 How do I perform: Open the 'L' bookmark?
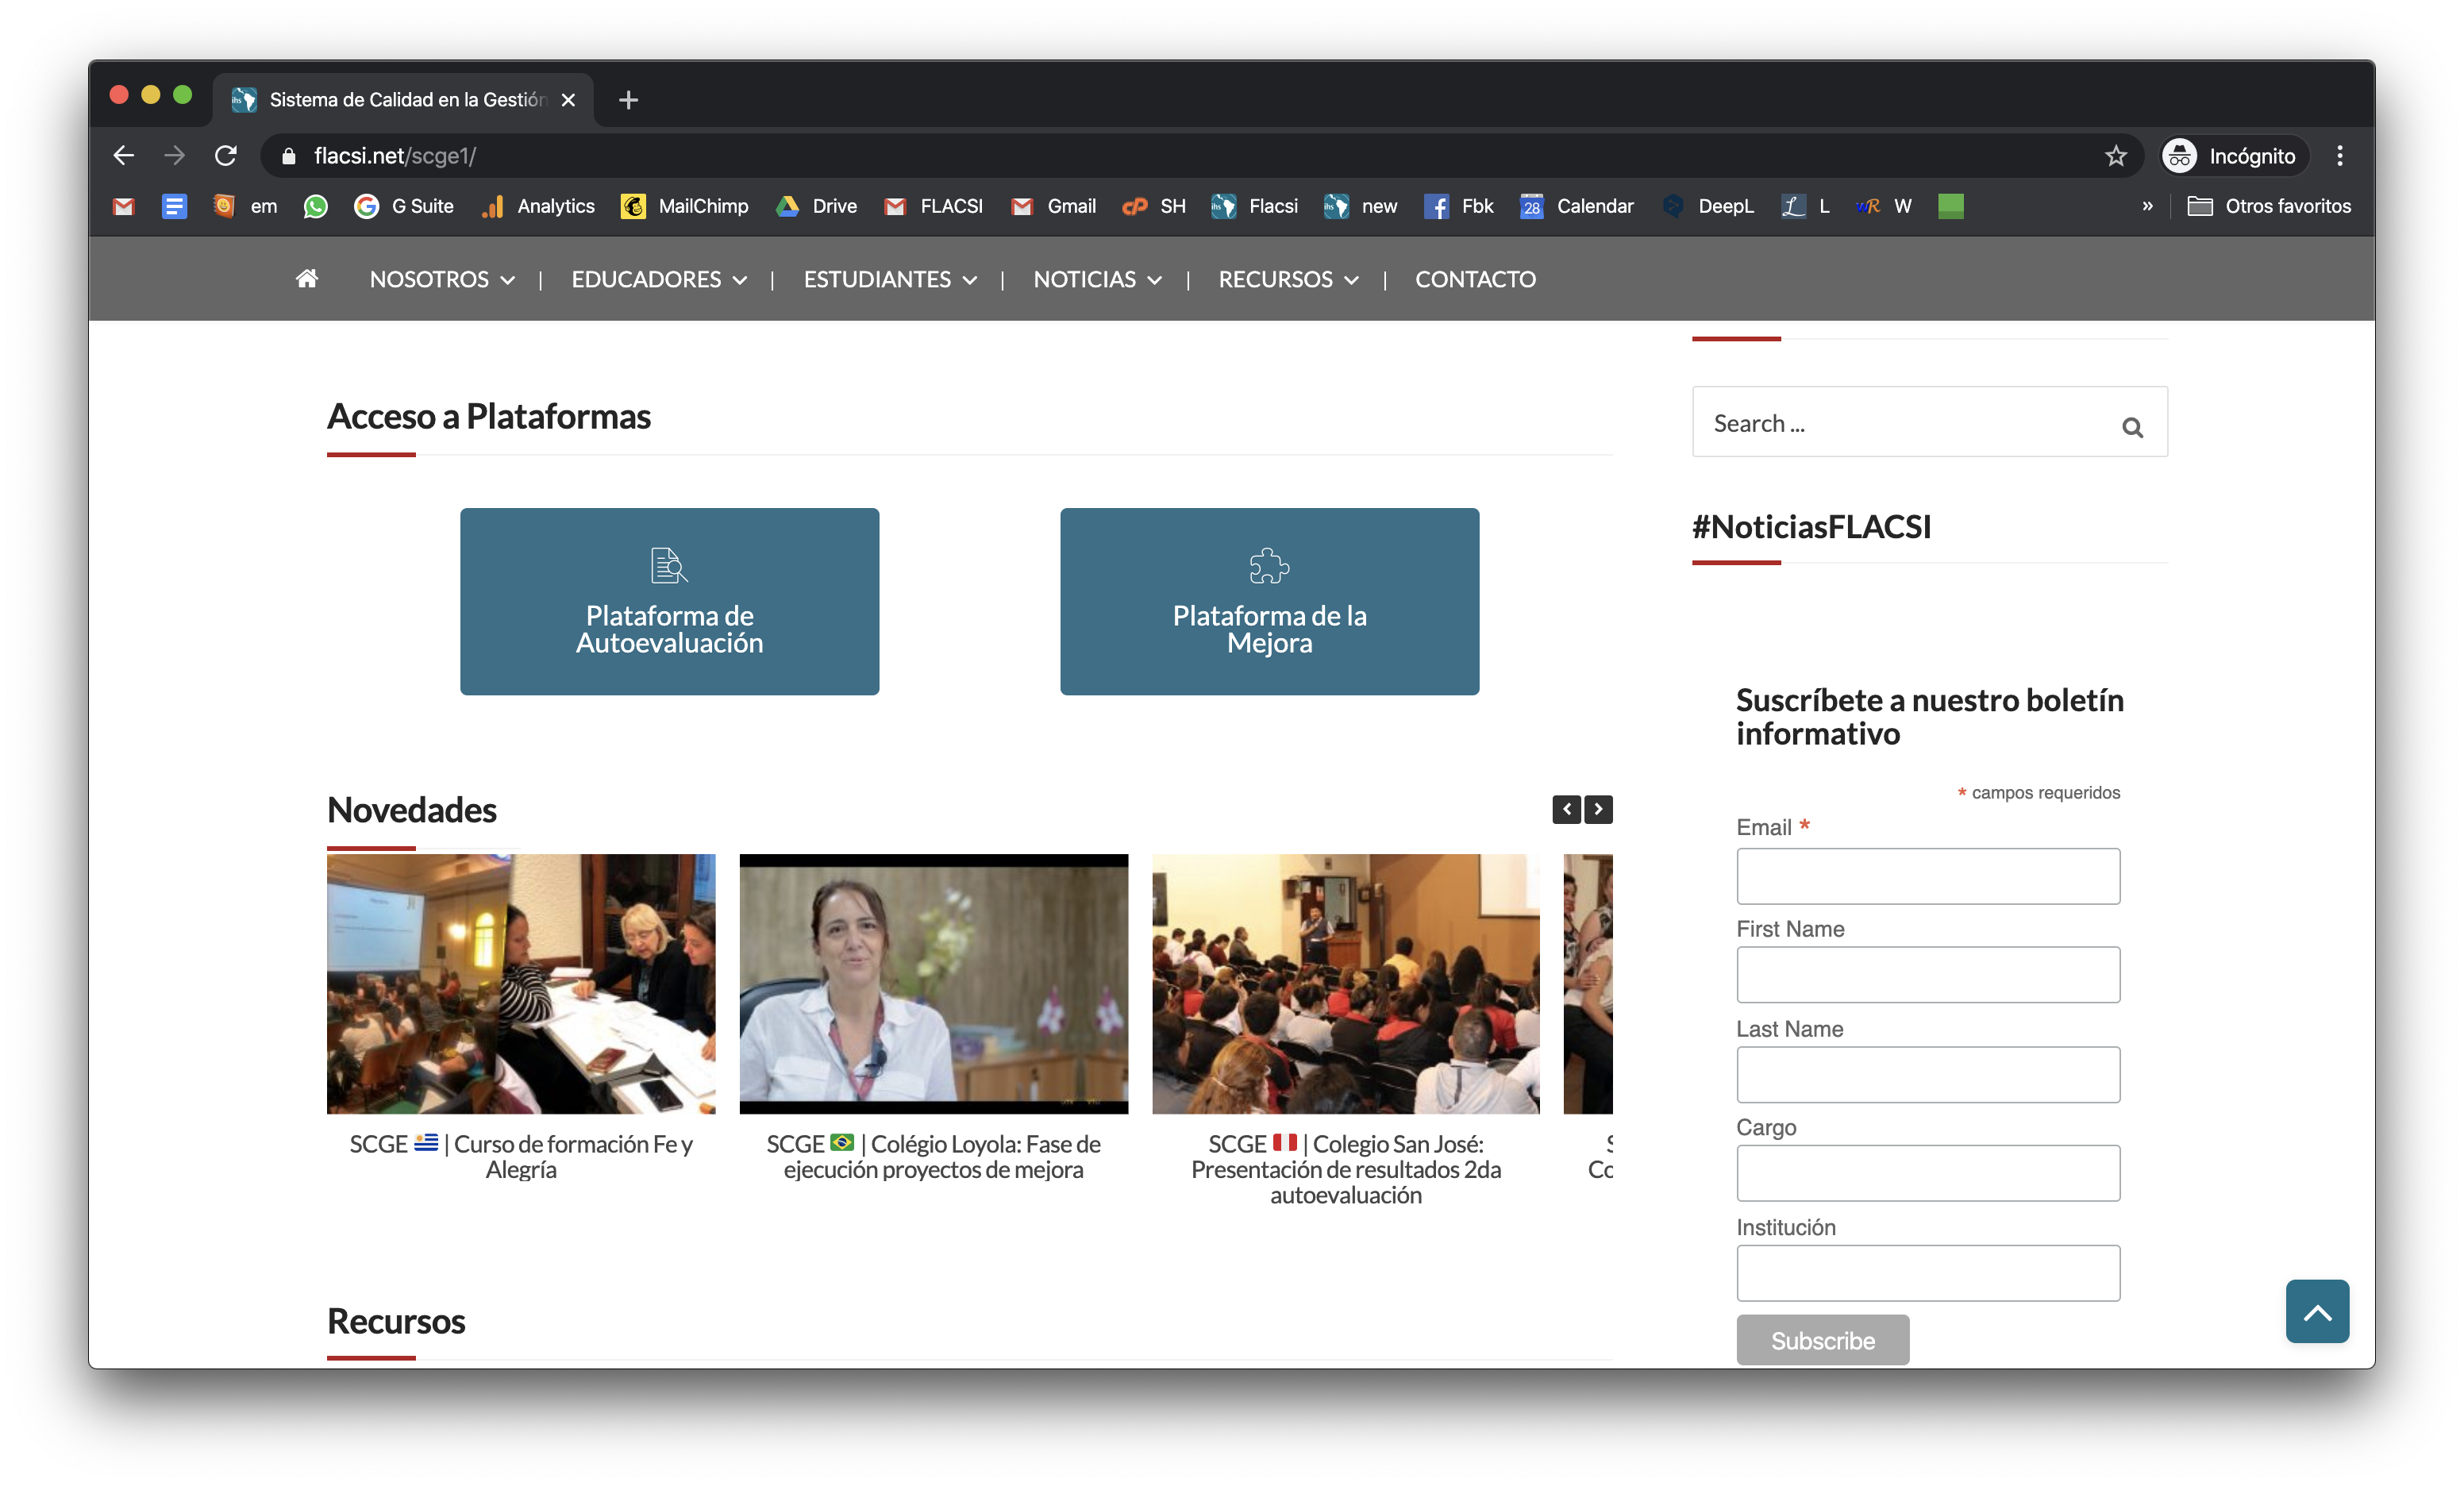tap(1806, 206)
